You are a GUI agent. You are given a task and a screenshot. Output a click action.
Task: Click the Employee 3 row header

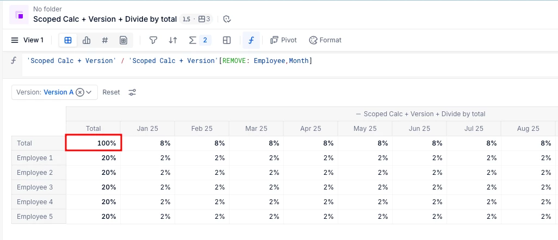click(x=35, y=187)
